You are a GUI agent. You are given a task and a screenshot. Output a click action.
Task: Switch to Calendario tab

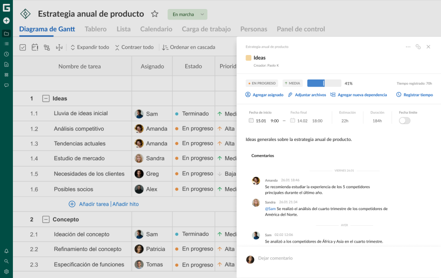156,29
